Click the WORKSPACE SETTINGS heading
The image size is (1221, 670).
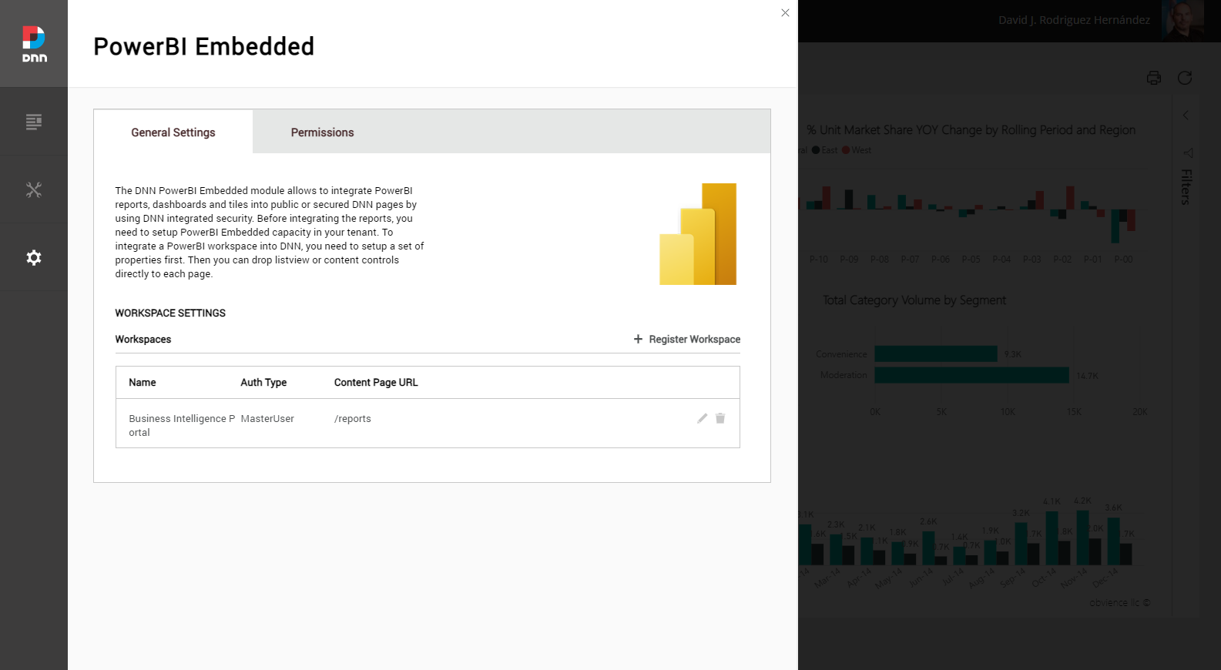tap(170, 313)
